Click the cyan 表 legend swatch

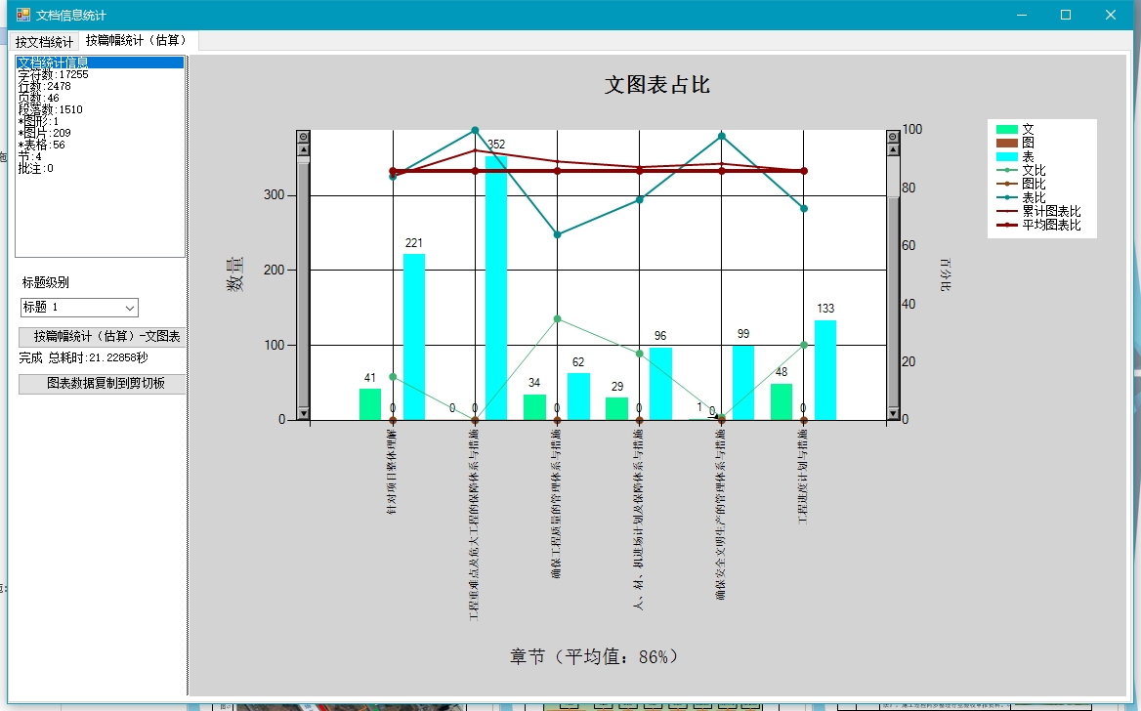tap(1006, 156)
